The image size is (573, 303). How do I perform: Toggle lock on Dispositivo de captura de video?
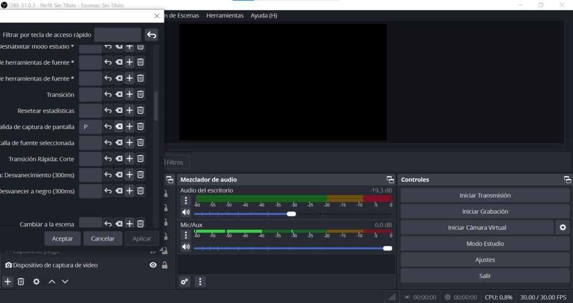[x=165, y=265]
